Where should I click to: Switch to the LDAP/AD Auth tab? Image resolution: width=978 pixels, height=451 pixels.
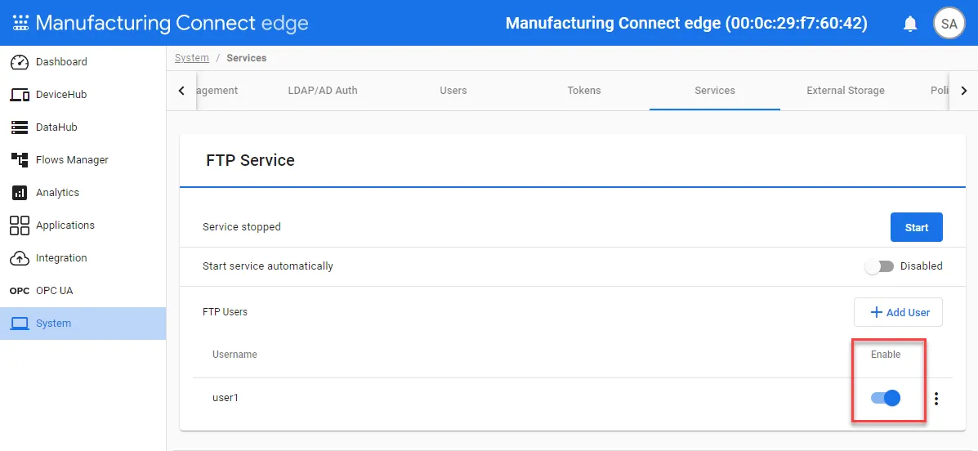pos(323,91)
